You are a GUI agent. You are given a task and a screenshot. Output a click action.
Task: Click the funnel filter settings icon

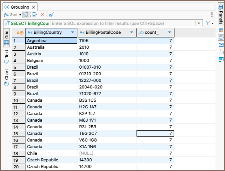(208, 23)
